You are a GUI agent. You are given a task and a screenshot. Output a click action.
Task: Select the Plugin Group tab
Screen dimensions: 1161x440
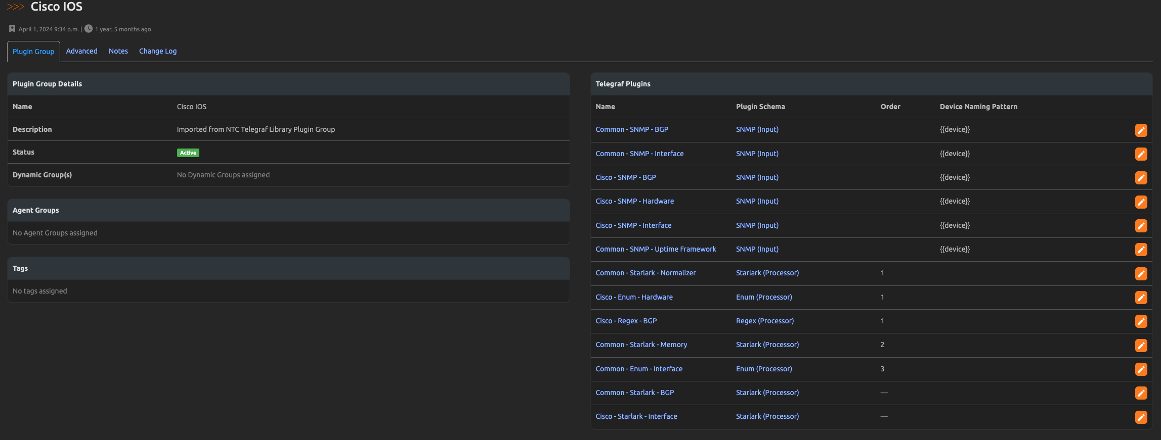click(33, 52)
